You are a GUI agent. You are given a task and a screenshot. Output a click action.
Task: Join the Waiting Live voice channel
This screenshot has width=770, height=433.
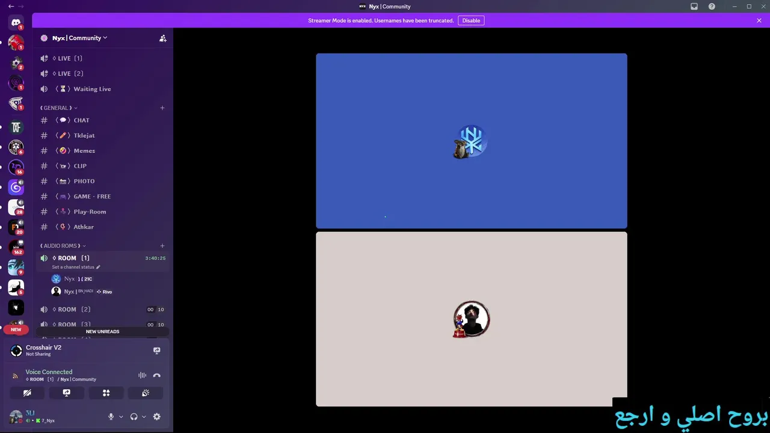click(x=102, y=89)
